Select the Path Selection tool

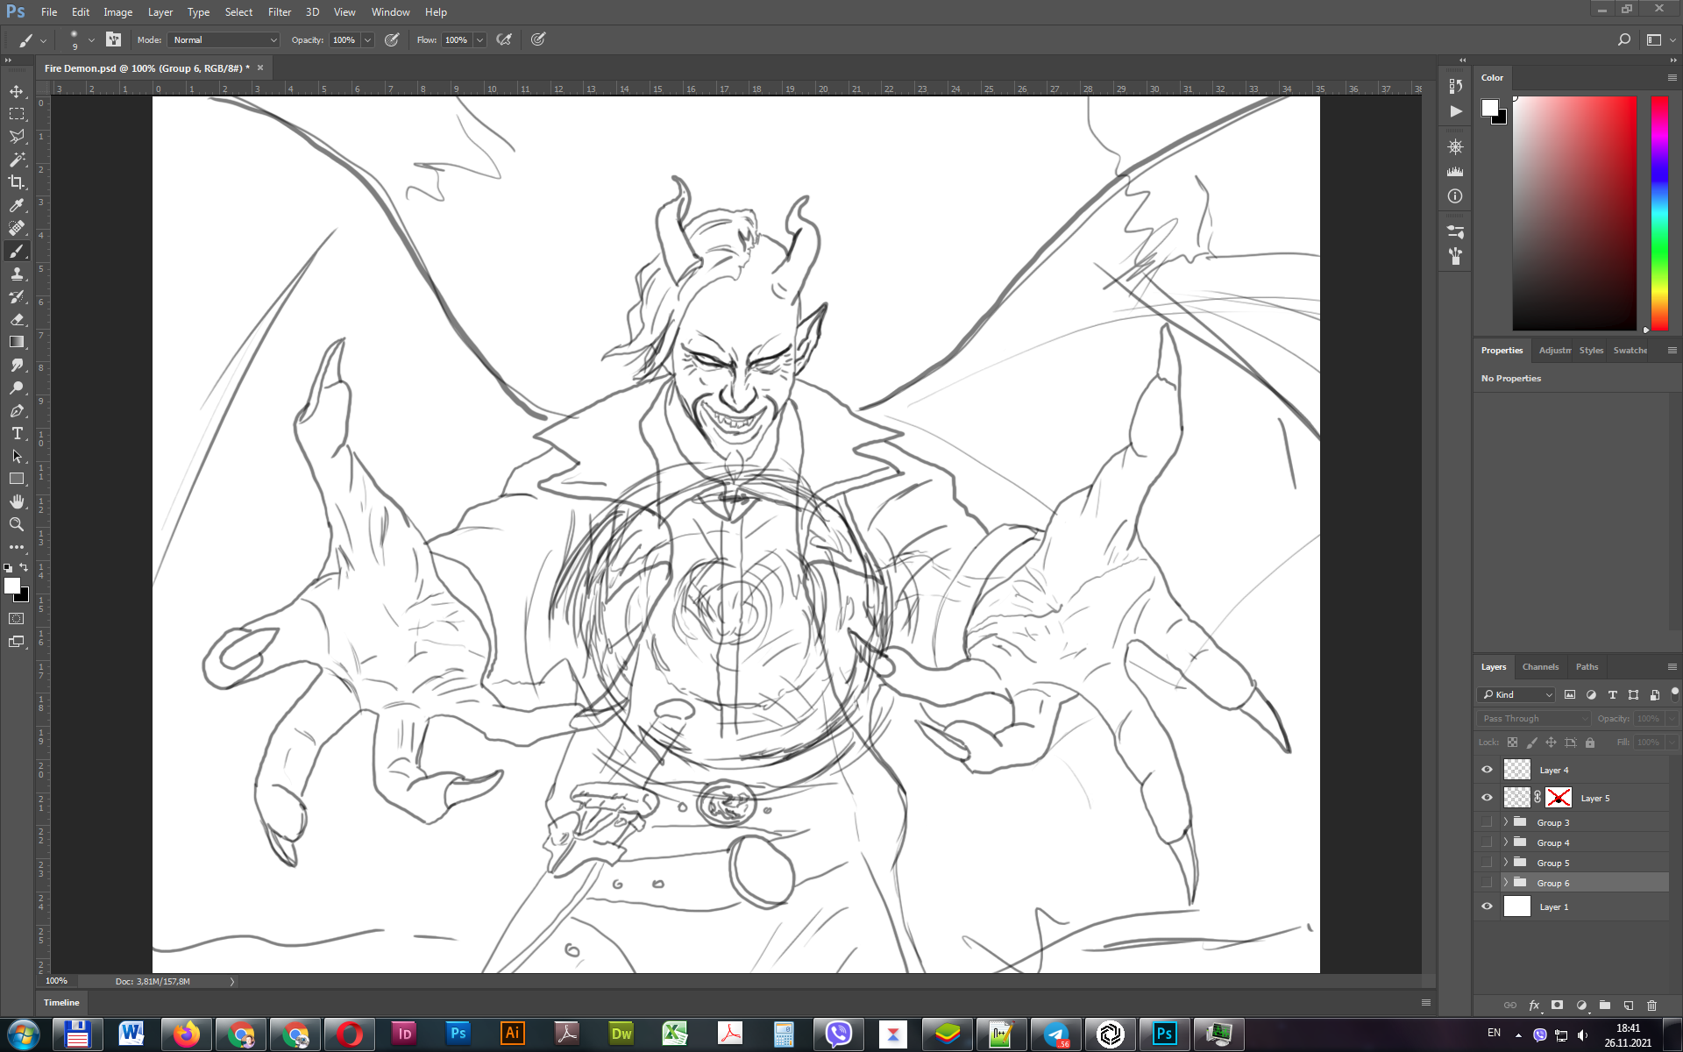coord(17,456)
